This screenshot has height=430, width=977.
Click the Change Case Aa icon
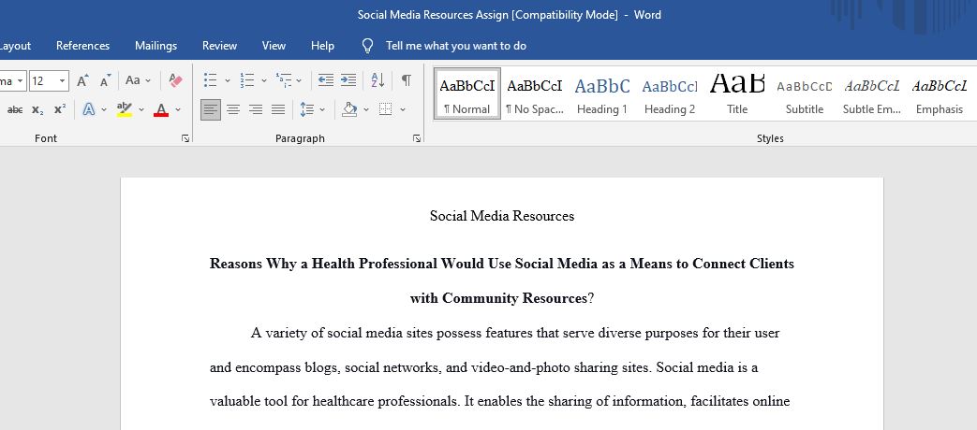click(x=133, y=80)
